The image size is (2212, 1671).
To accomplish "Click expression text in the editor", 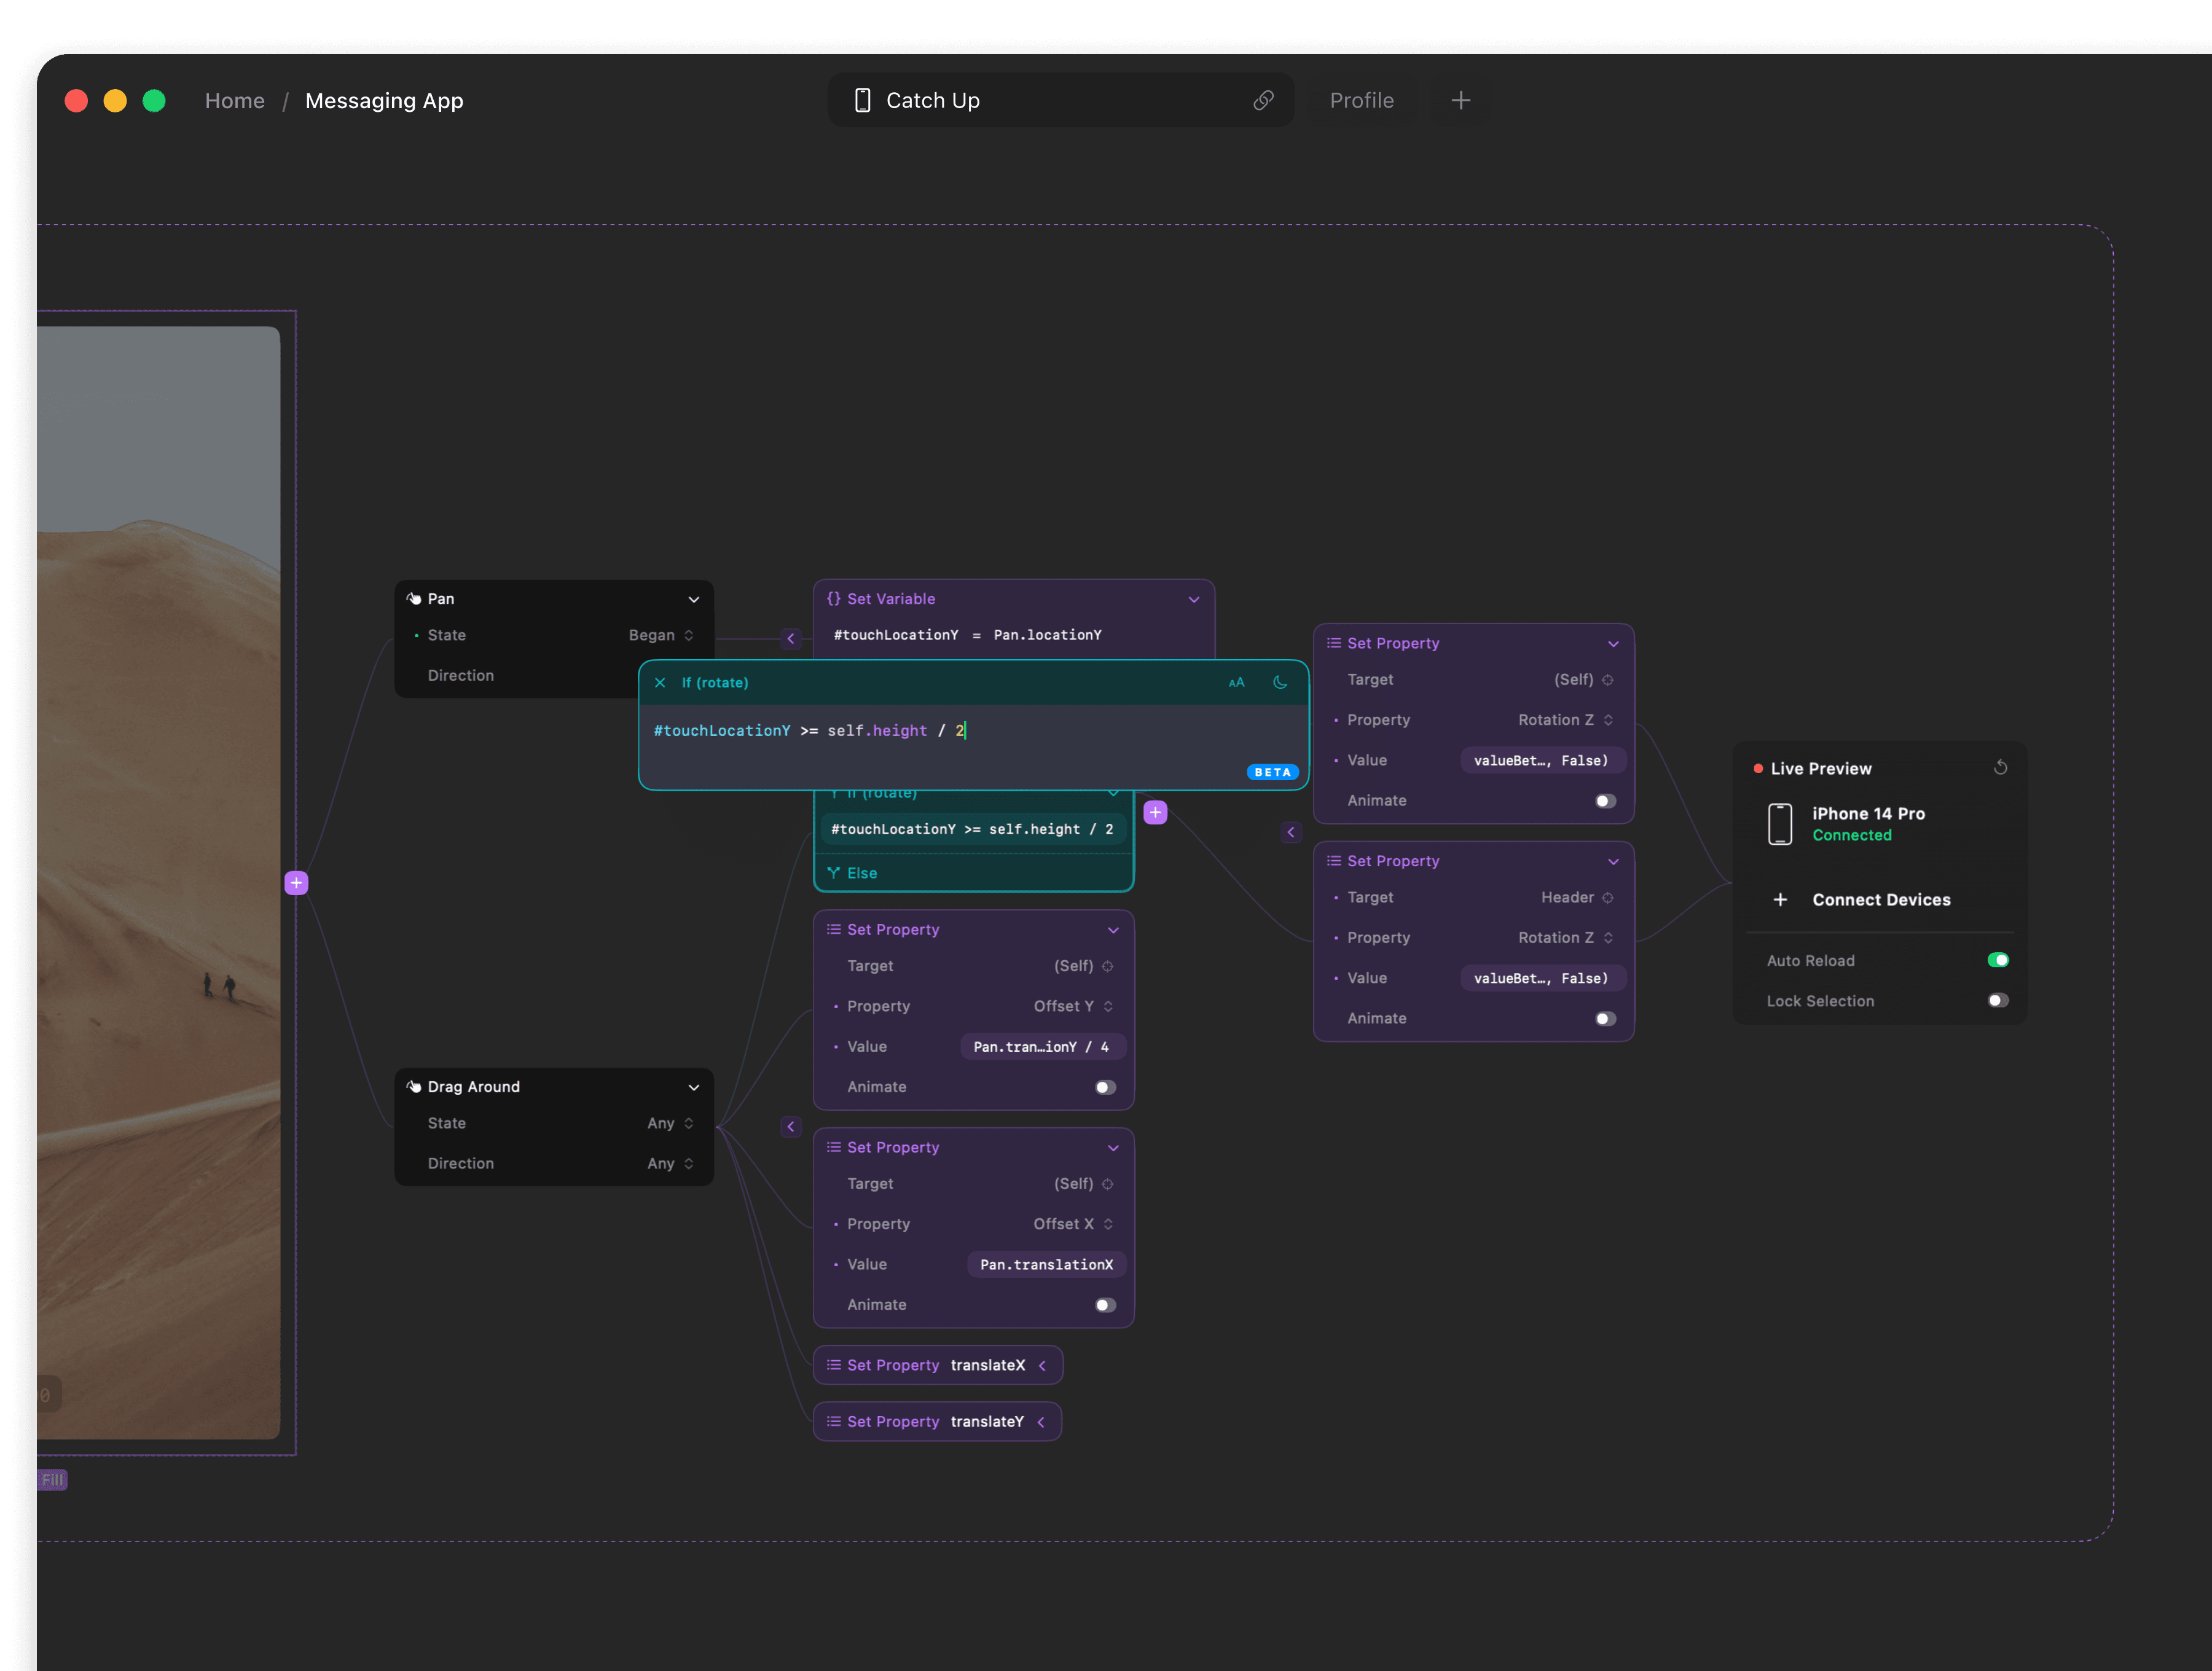I will tap(809, 730).
